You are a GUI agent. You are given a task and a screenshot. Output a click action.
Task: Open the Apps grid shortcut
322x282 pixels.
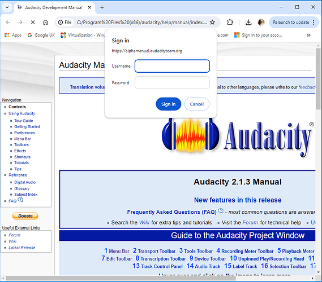12,35
